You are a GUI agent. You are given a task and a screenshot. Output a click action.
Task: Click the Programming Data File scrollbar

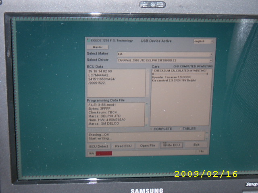tap(147, 114)
